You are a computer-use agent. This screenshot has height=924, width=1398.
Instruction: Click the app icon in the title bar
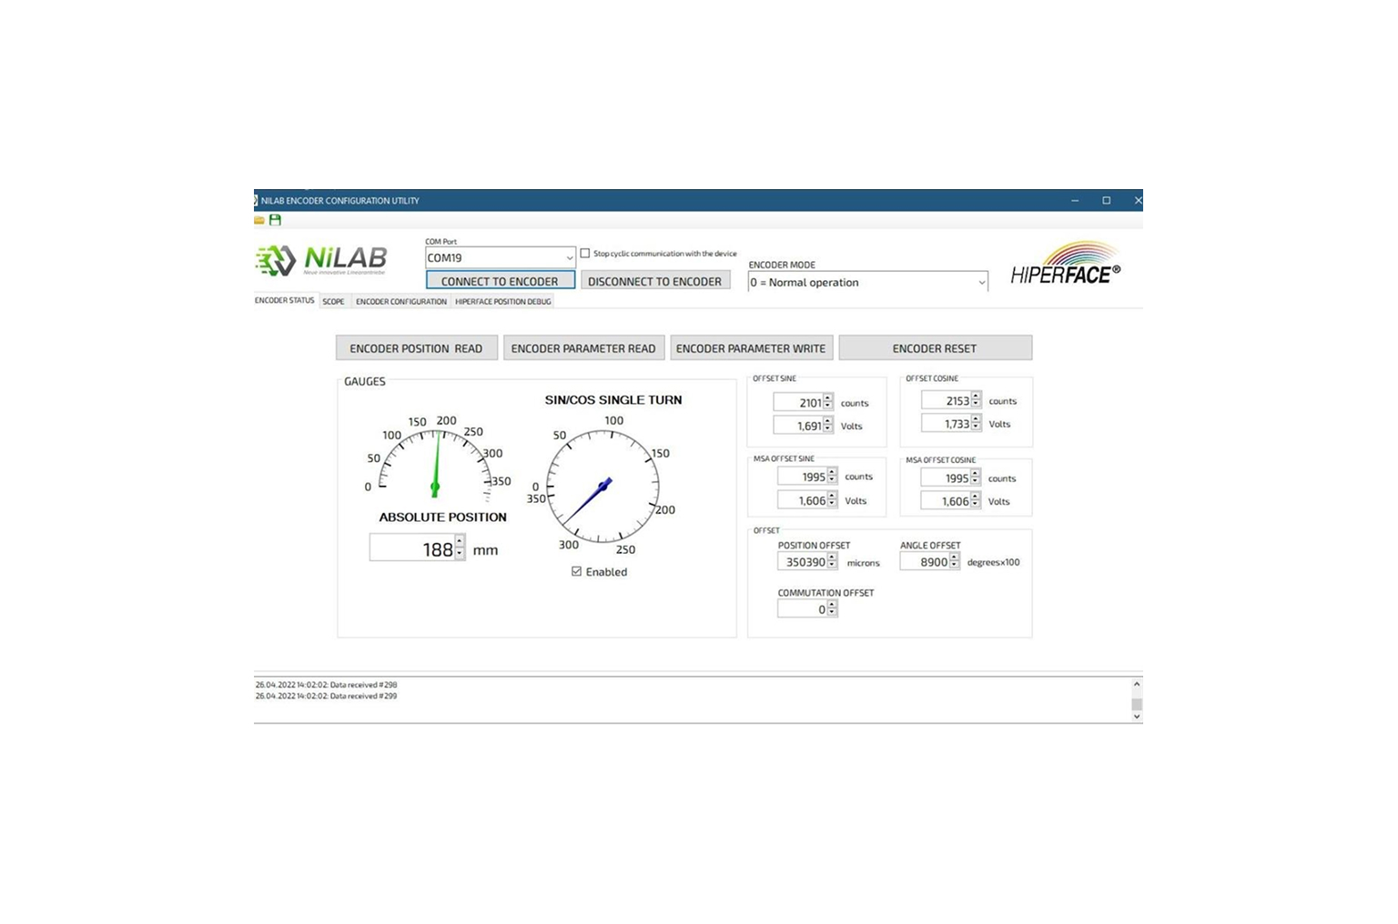pyautogui.click(x=258, y=200)
